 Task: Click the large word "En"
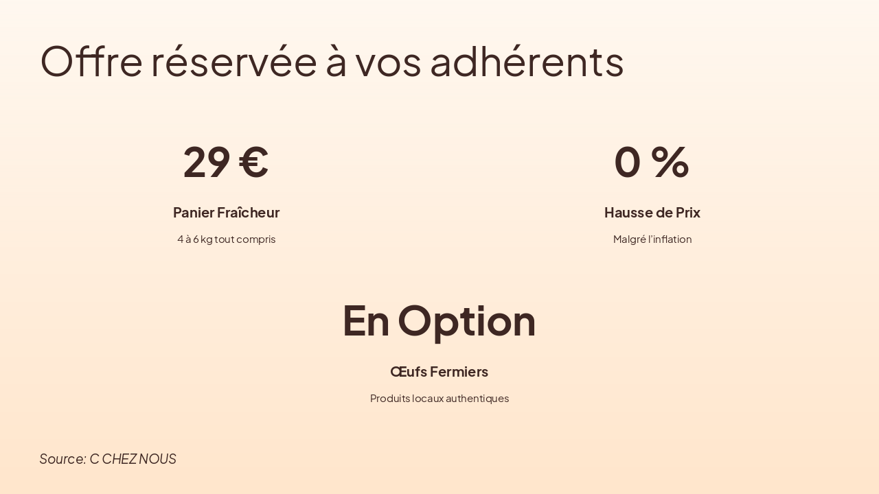pyautogui.click(x=365, y=320)
